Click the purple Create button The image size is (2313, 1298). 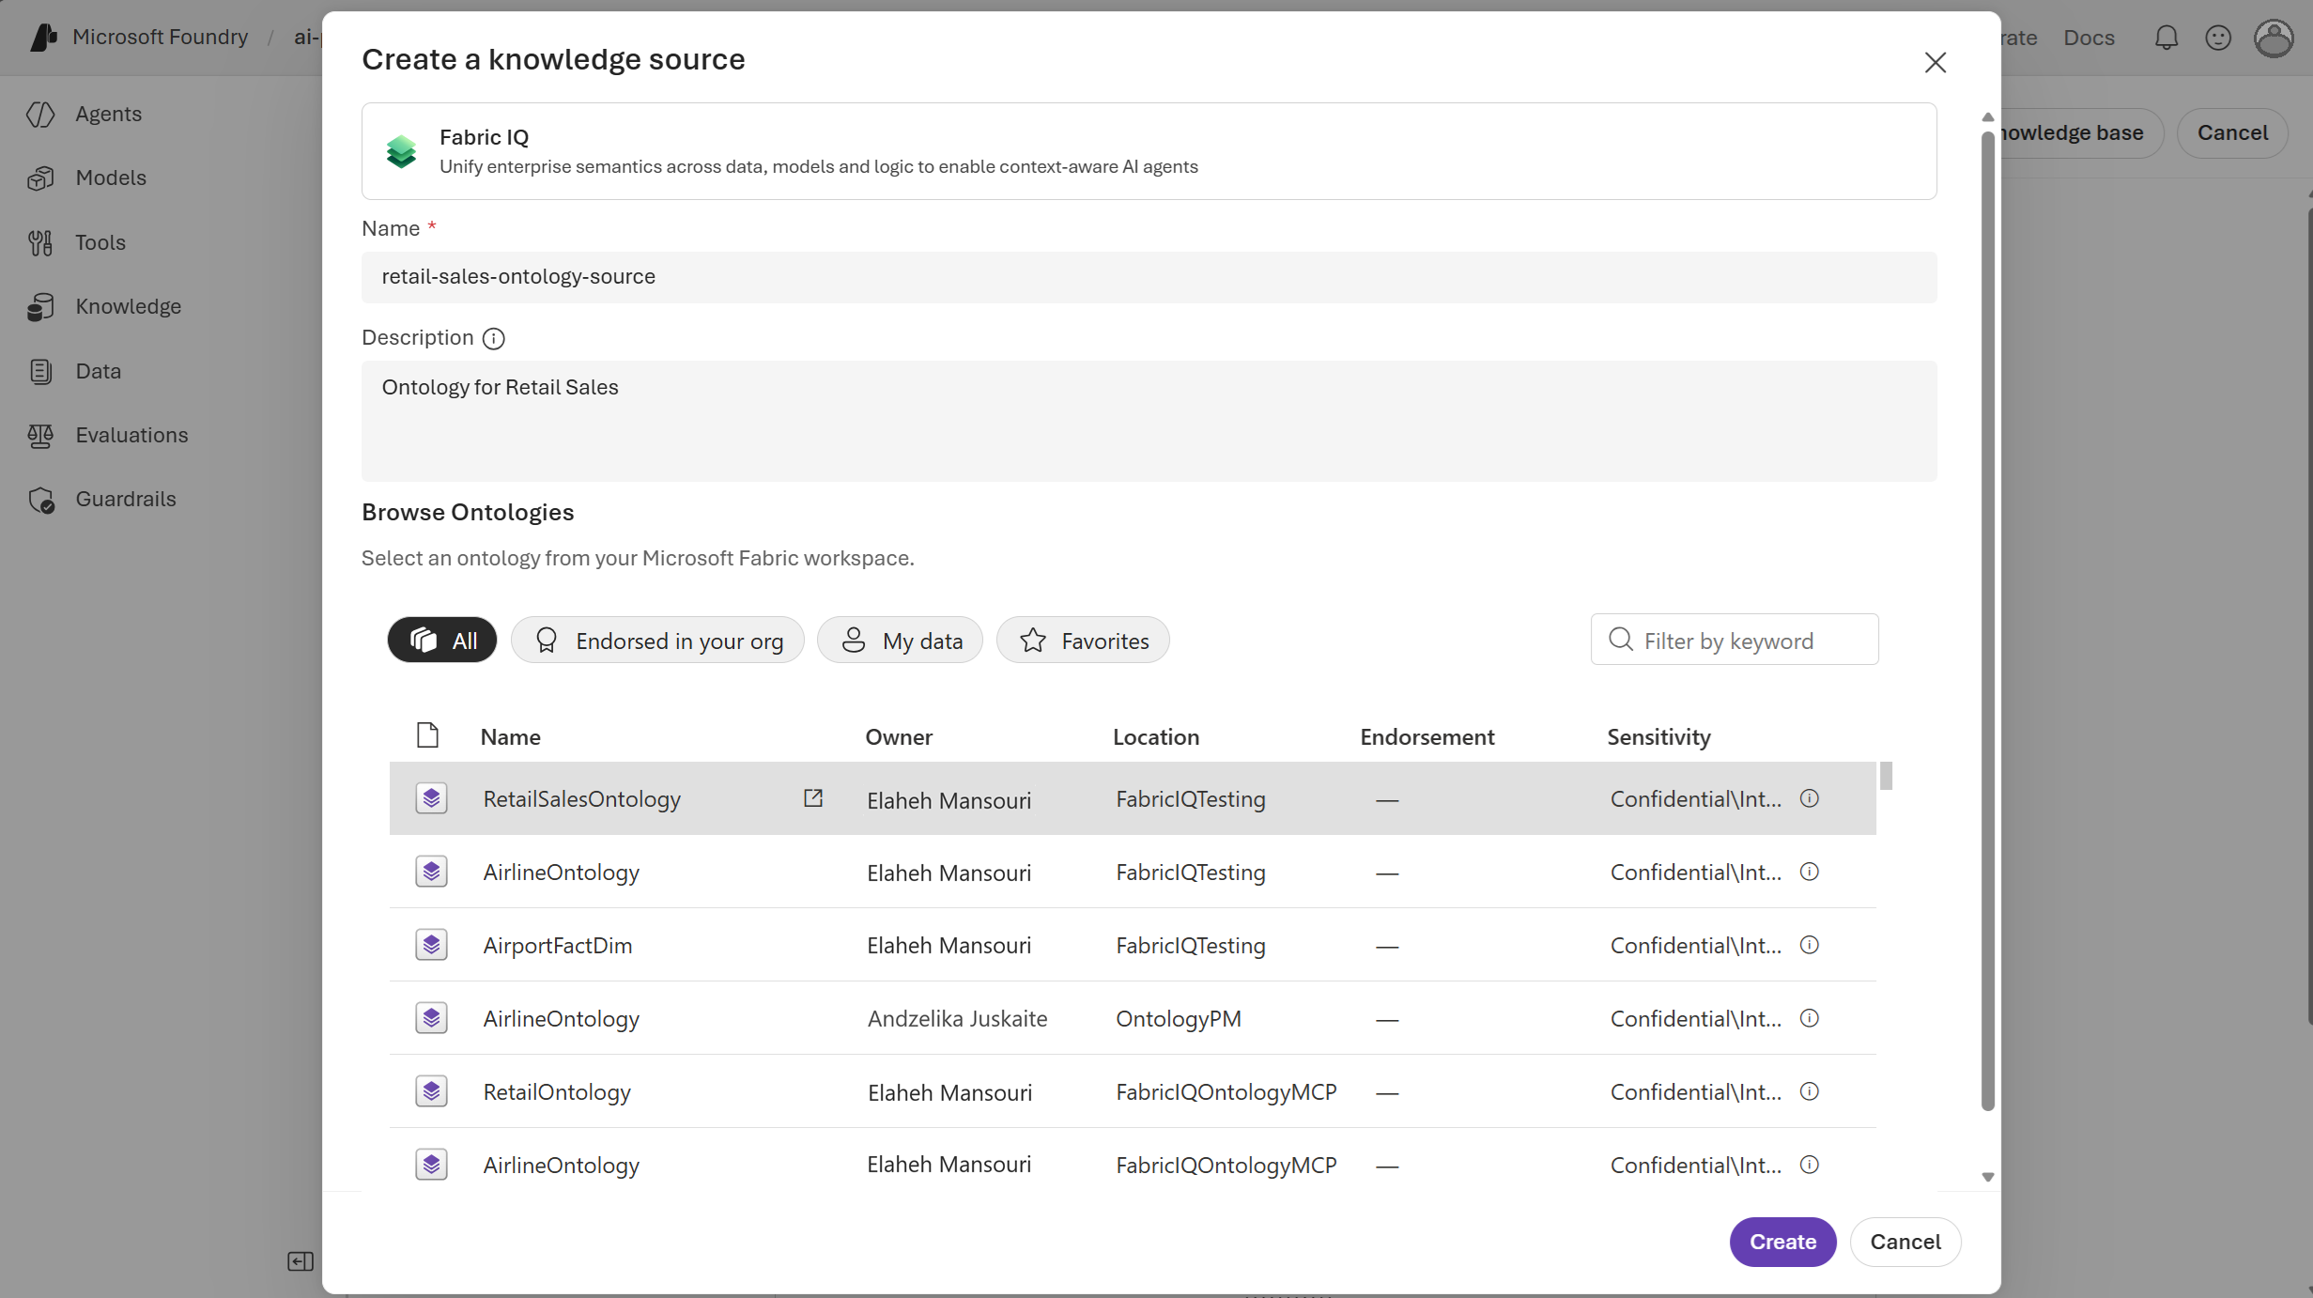[x=1782, y=1242]
